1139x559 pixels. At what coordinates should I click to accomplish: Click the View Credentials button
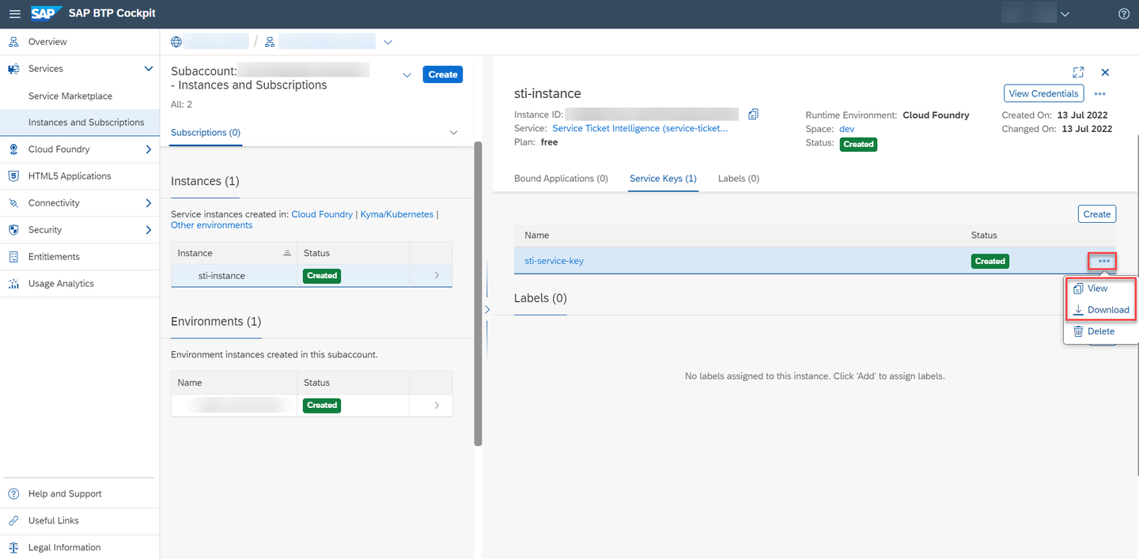[x=1043, y=93]
